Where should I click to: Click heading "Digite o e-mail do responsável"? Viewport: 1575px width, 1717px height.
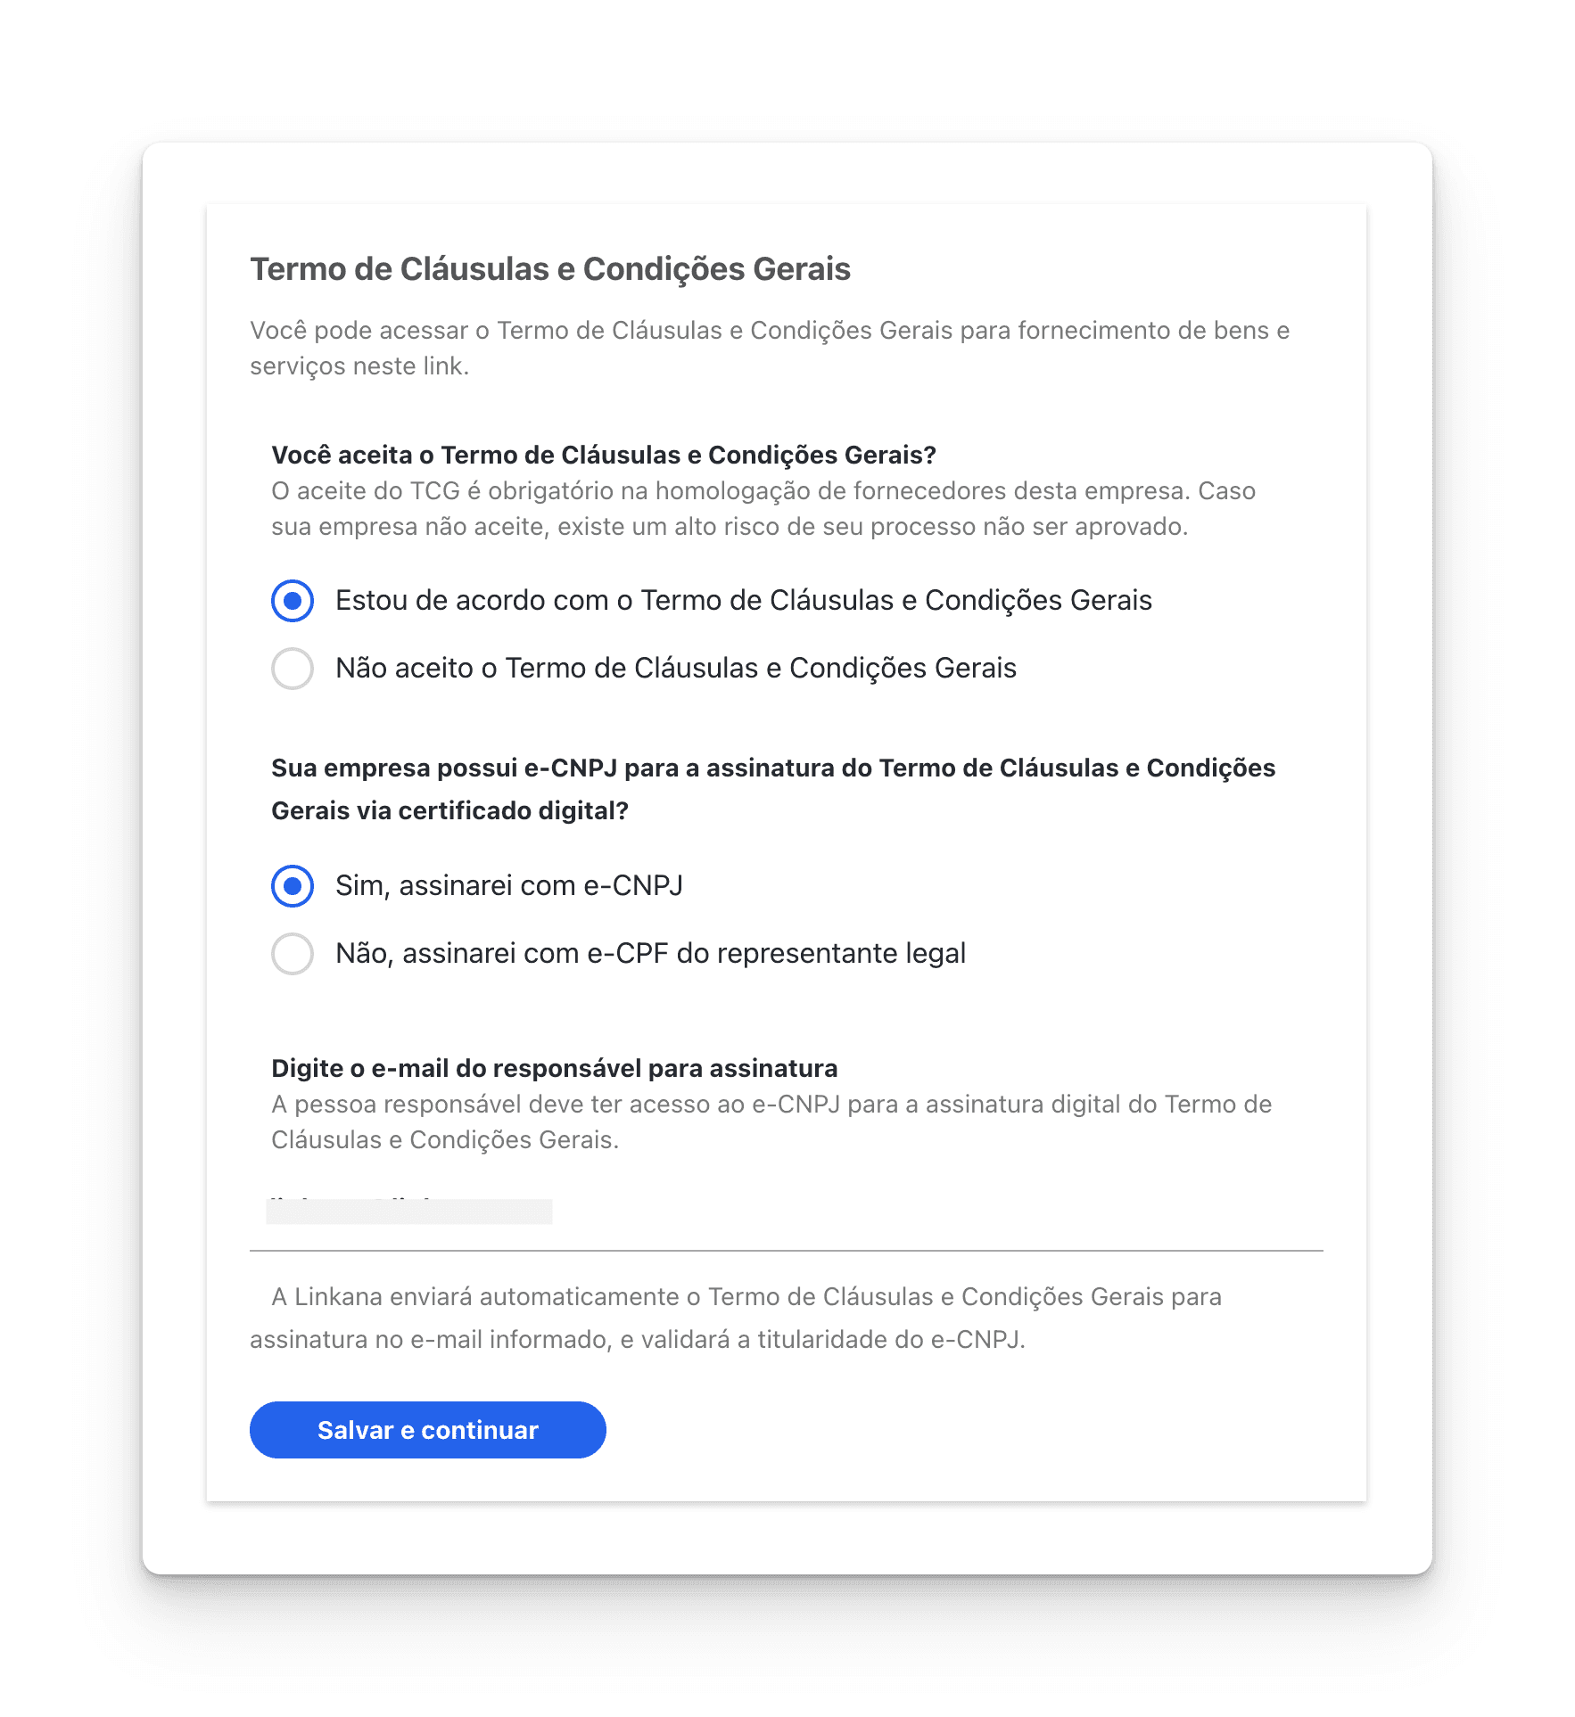(555, 1068)
